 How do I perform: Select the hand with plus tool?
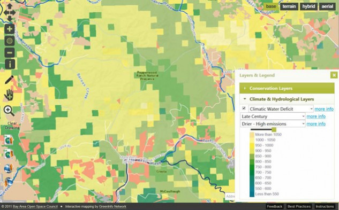[9, 95]
